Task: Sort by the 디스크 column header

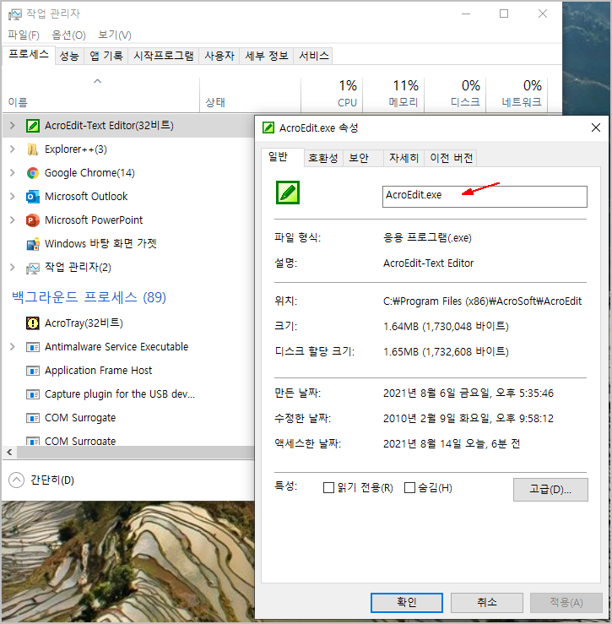Action: (x=455, y=95)
